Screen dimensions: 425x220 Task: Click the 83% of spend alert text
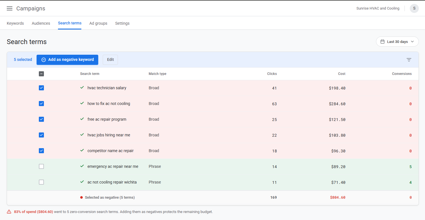point(33,212)
